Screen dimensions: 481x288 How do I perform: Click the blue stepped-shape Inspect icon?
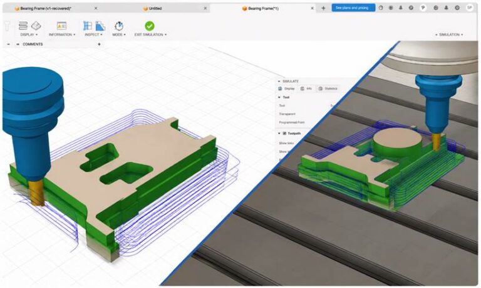pyautogui.click(x=100, y=26)
